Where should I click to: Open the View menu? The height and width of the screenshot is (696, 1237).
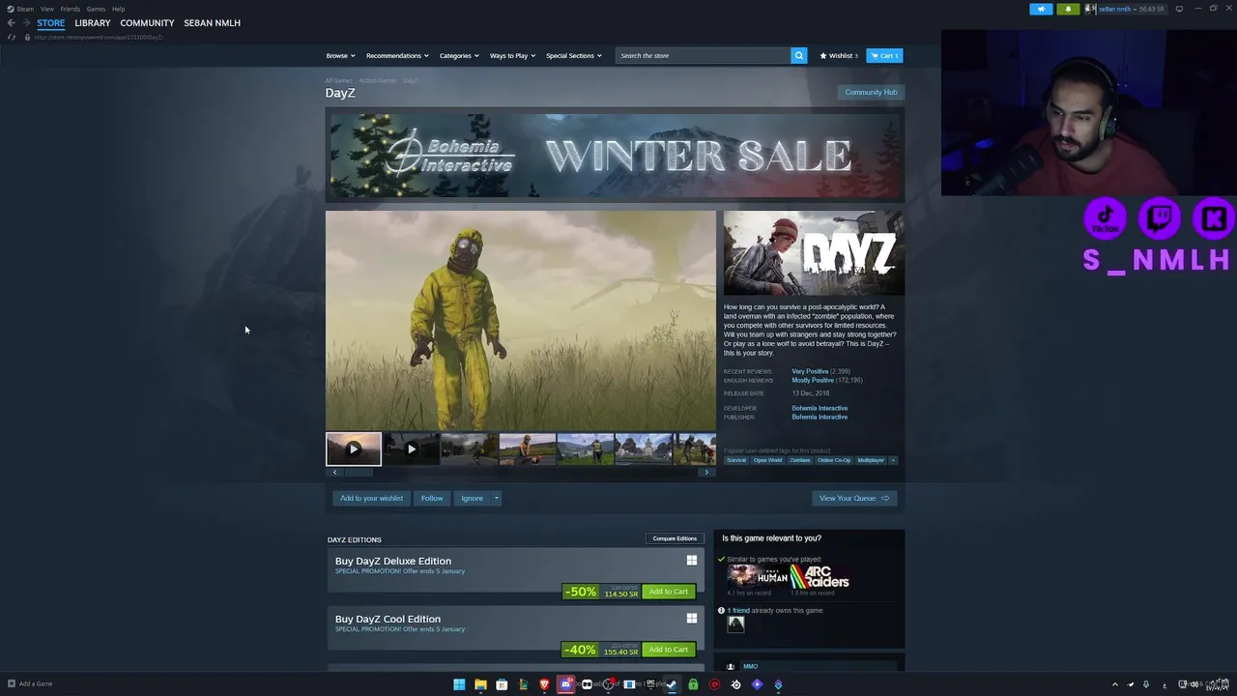(46, 9)
